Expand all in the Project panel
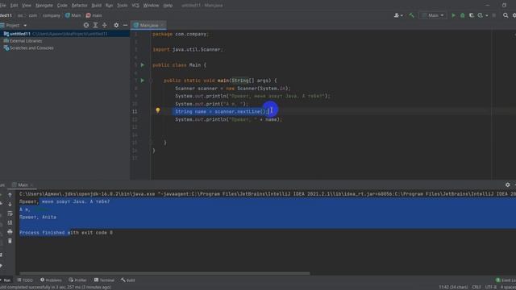 (95, 25)
